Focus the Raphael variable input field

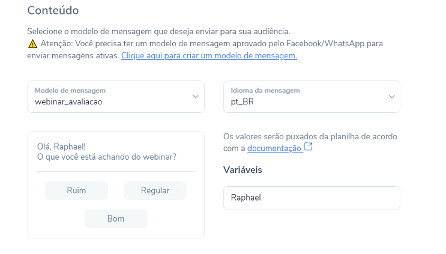[x=312, y=198]
